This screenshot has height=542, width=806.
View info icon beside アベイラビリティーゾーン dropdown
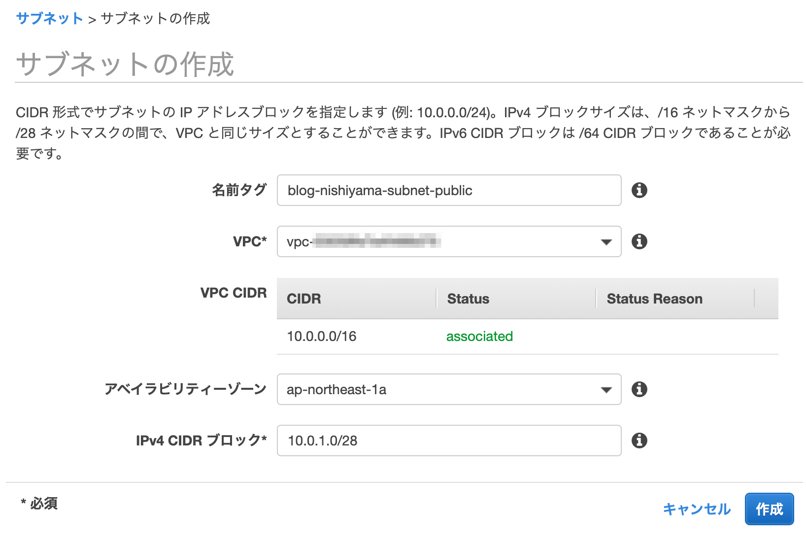(640, 390)
